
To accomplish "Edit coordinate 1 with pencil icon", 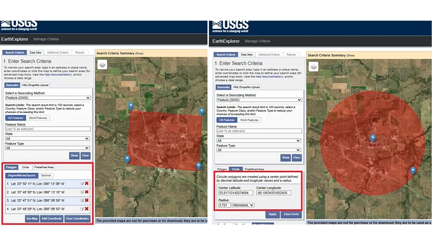I will (82, 184).
